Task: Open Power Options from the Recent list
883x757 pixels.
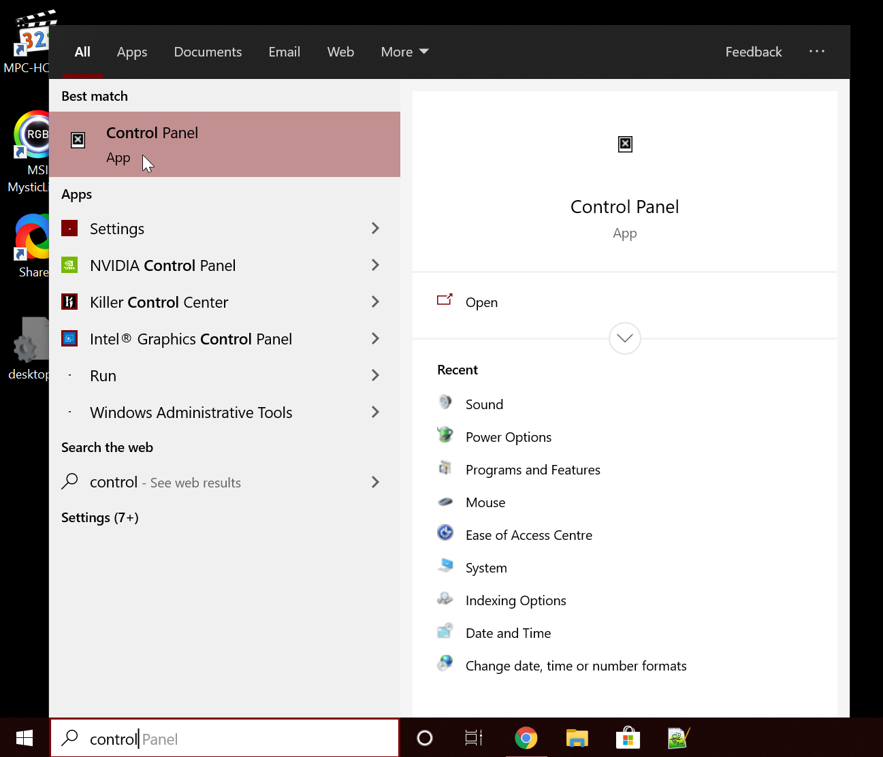Action: [x=509, y=437]
